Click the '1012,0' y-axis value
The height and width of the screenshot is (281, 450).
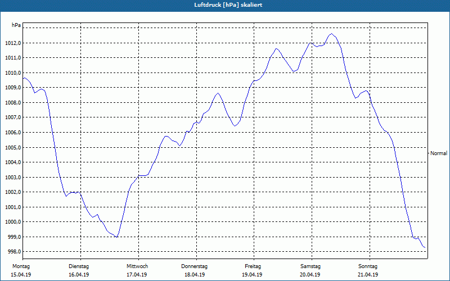[13, 43]
